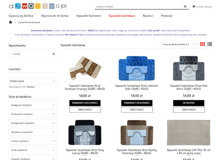Expand the Dostępność filter dropdown
Screen dimensions: 224x160
[x=33, y=123]
